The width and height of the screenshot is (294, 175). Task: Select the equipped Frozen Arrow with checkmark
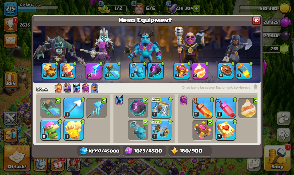click(97, 108)
